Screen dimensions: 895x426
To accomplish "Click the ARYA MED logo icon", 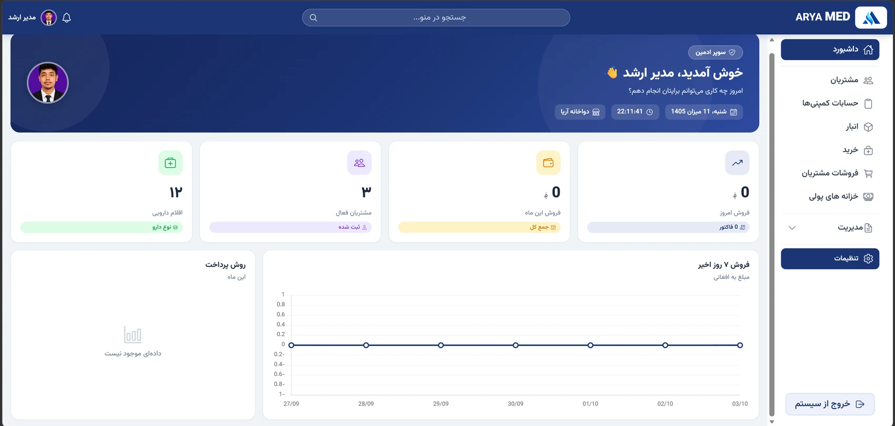I will (x=871, y=17).
